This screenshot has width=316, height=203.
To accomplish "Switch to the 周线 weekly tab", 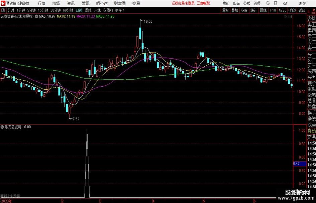I will tap(88, 10).
